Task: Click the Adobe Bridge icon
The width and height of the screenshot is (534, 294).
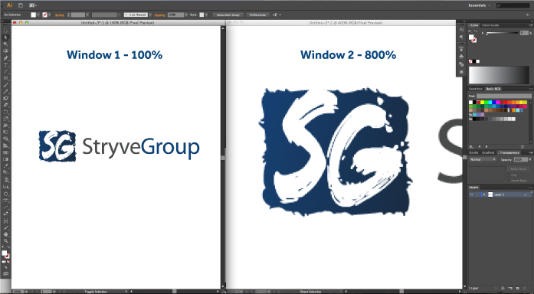Action: click(21, 5)
